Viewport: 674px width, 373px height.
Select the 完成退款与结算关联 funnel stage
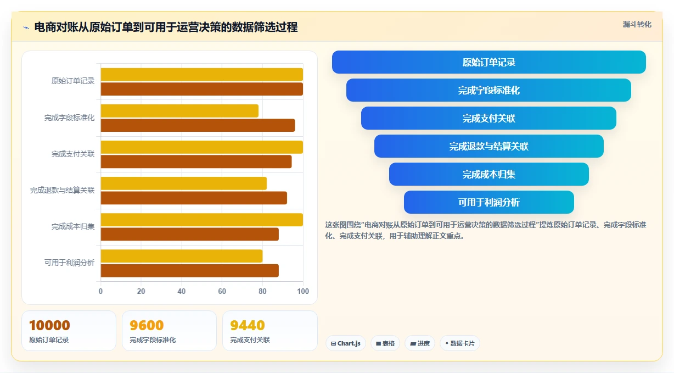pos(489,146)
